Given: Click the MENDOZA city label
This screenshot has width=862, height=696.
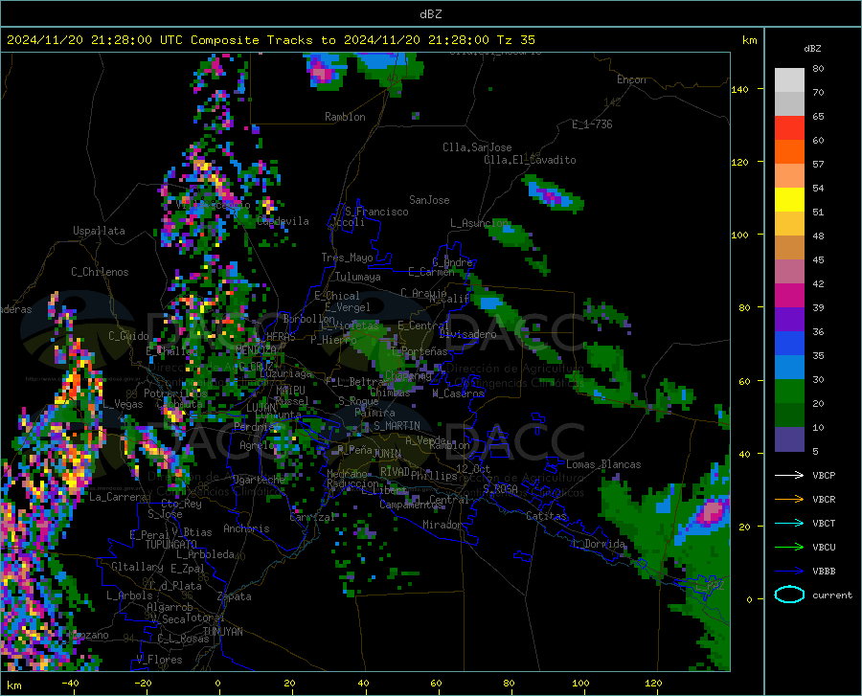Looking at the screenshot, I should [x=256, y=349].
